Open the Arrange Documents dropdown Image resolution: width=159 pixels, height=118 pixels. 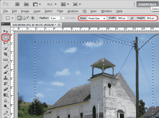click(65, 4)
